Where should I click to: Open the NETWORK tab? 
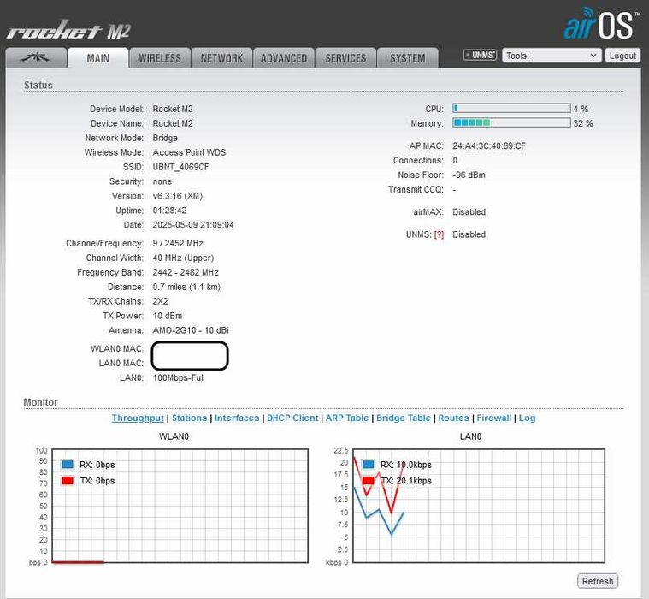221,58
